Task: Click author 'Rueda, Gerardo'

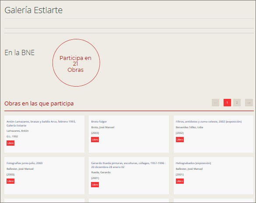Action: coord(101,172)
